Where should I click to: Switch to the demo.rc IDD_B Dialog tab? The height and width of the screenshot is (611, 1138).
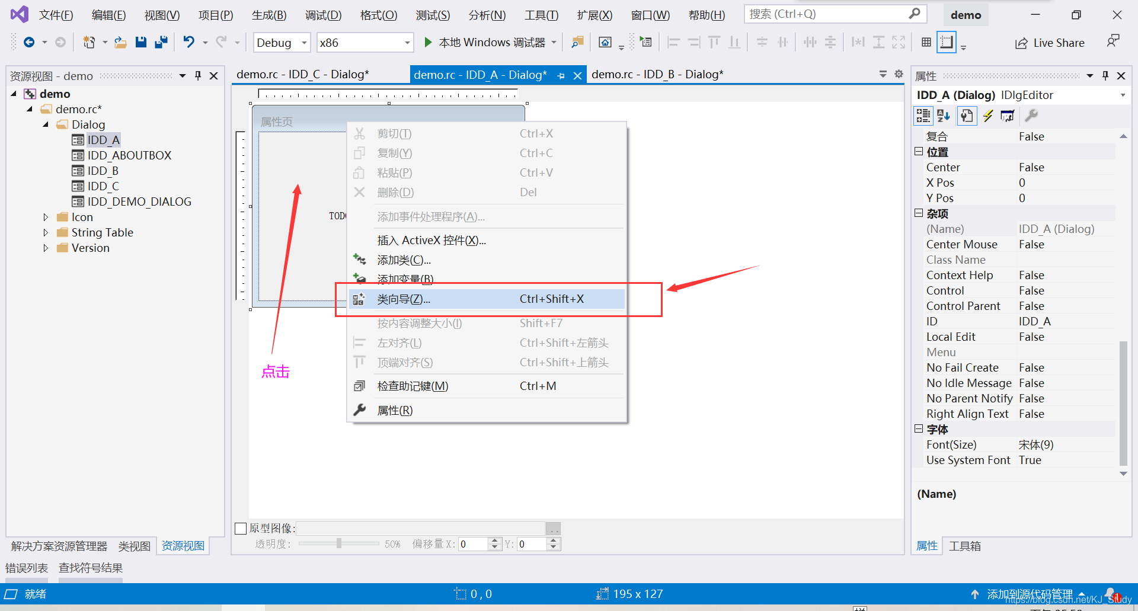pos(657,74)
